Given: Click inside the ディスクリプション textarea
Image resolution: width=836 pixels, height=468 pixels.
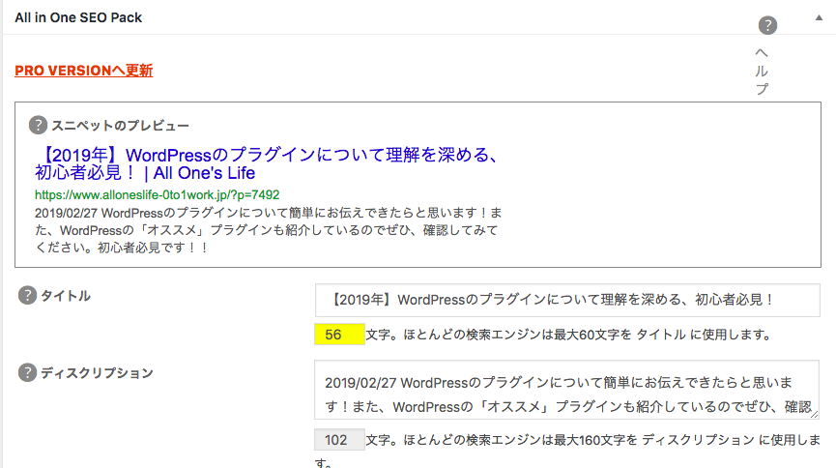Looking at the screenshot, I should [x=566, y=390].
